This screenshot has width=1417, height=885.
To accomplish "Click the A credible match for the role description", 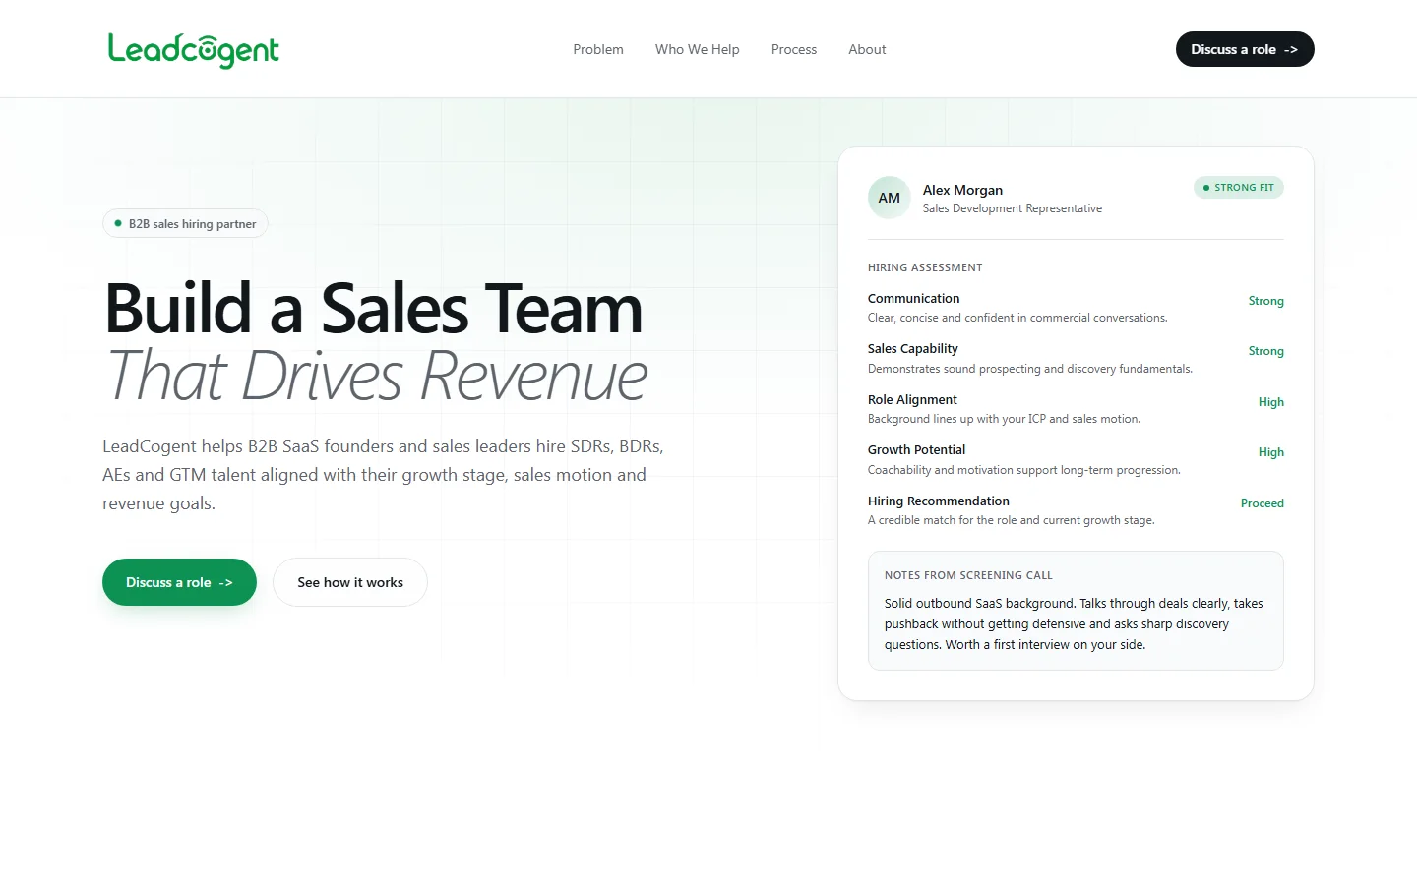I will (1012, 520).
